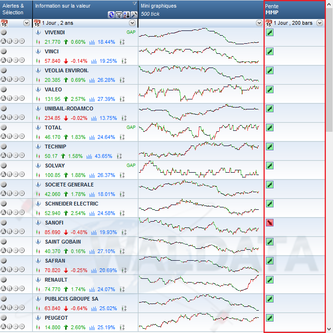Image resolution: width=333 pixels, height=333 pixels.
Task: Click the 131.95 price for VALEO
Action: click(x=52, y=99)
